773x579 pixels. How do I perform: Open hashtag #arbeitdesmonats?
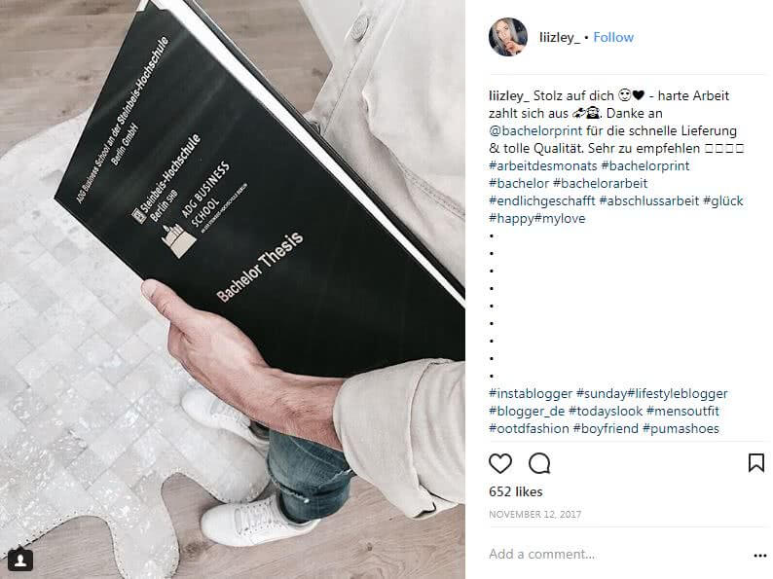[543, 165]
